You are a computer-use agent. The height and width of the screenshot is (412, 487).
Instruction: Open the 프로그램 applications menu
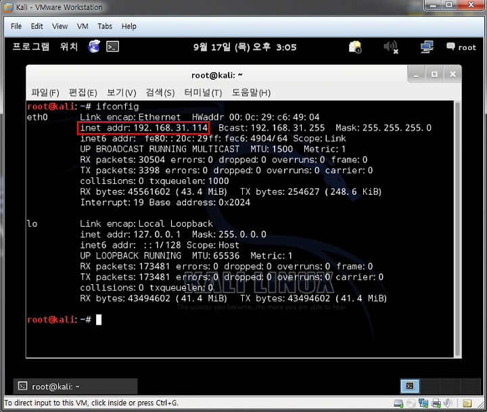[x=30, y=47]
